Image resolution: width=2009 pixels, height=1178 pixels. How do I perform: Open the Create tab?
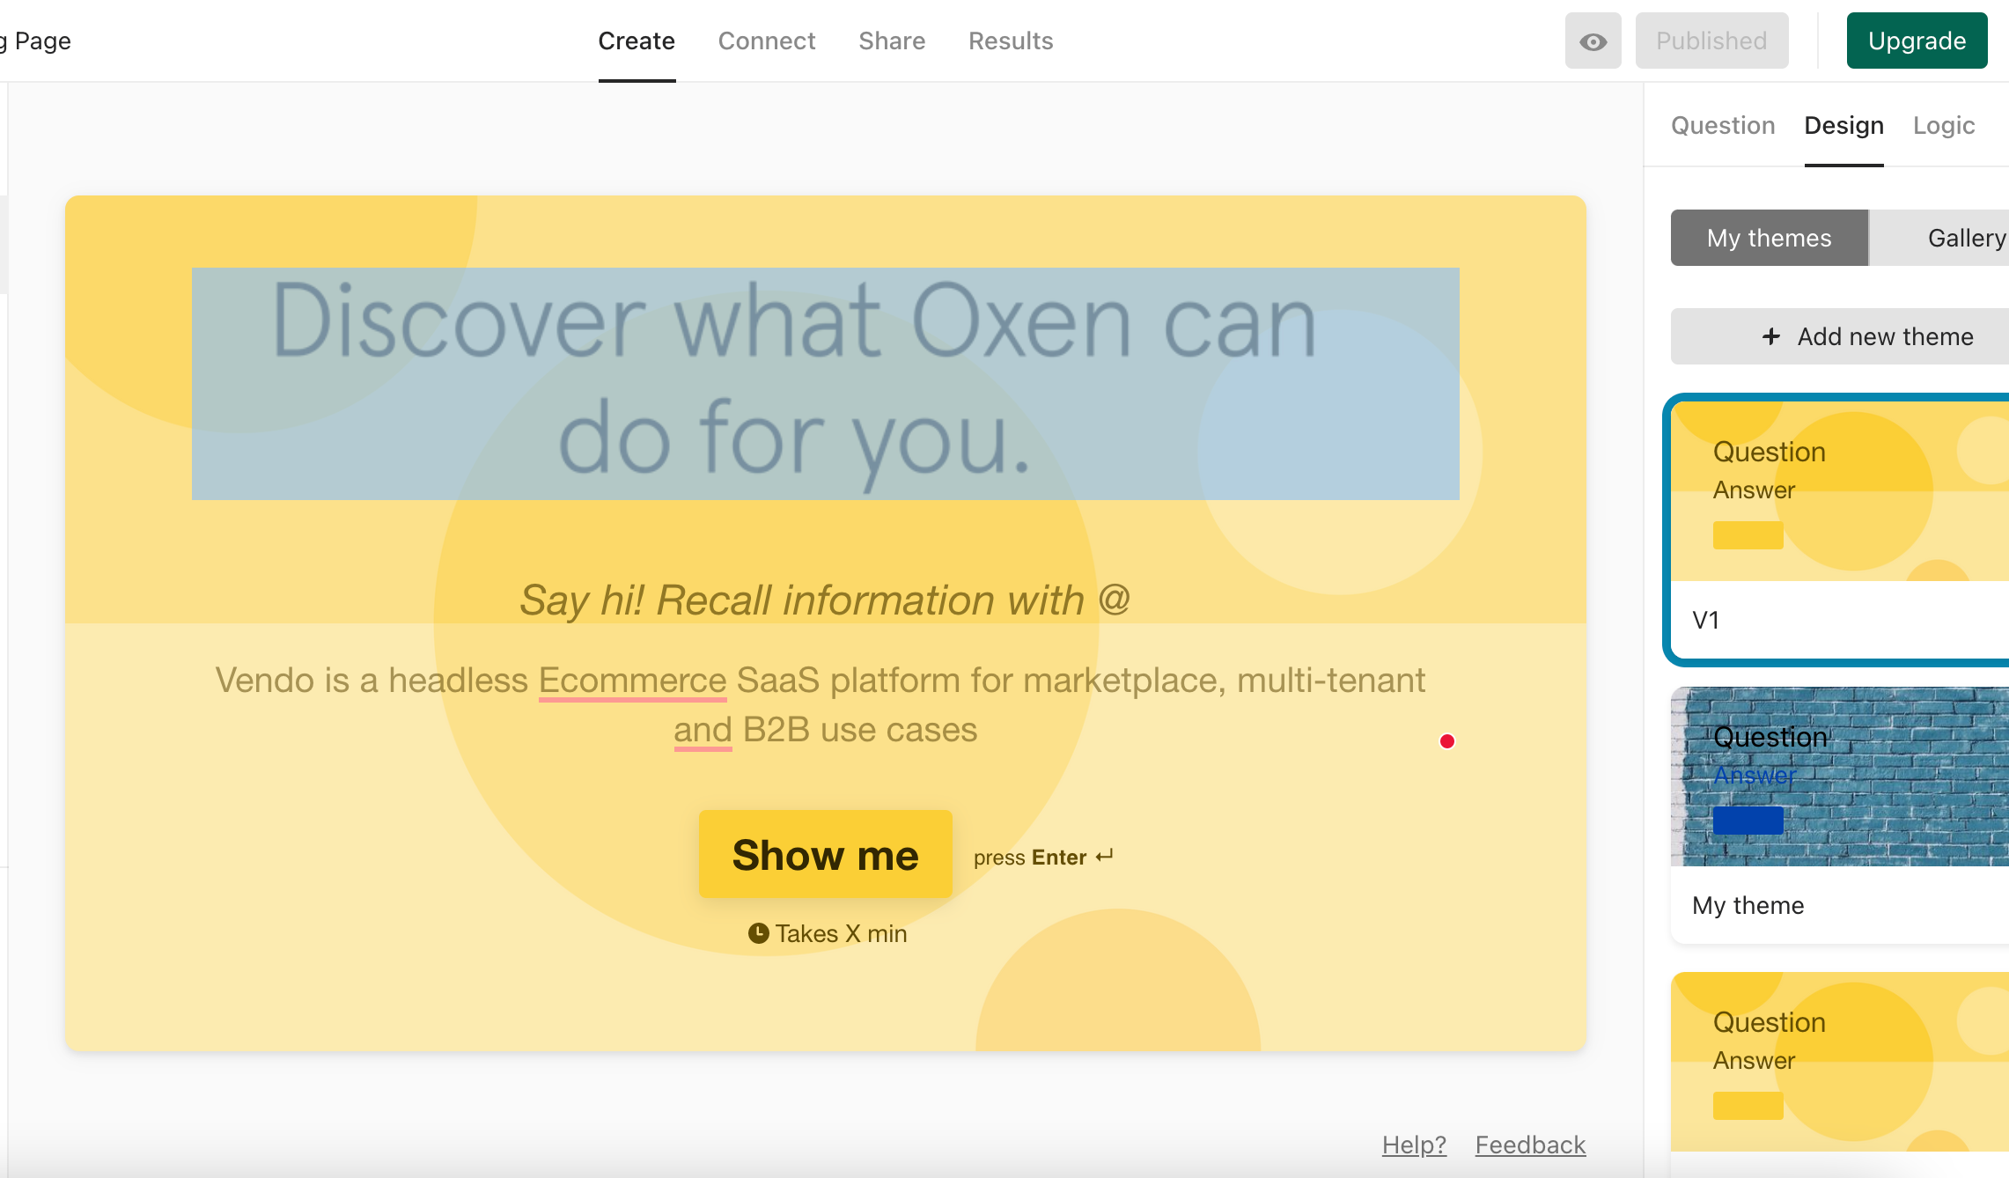pyautogui.click(x=637, y=40)
